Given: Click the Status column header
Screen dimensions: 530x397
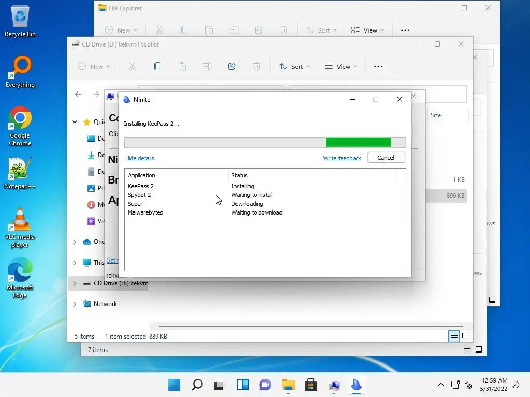Looking at the screenshot, I should 312,175.
